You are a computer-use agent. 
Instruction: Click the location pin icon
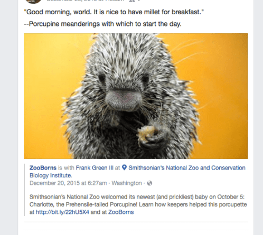pos(124,167)
